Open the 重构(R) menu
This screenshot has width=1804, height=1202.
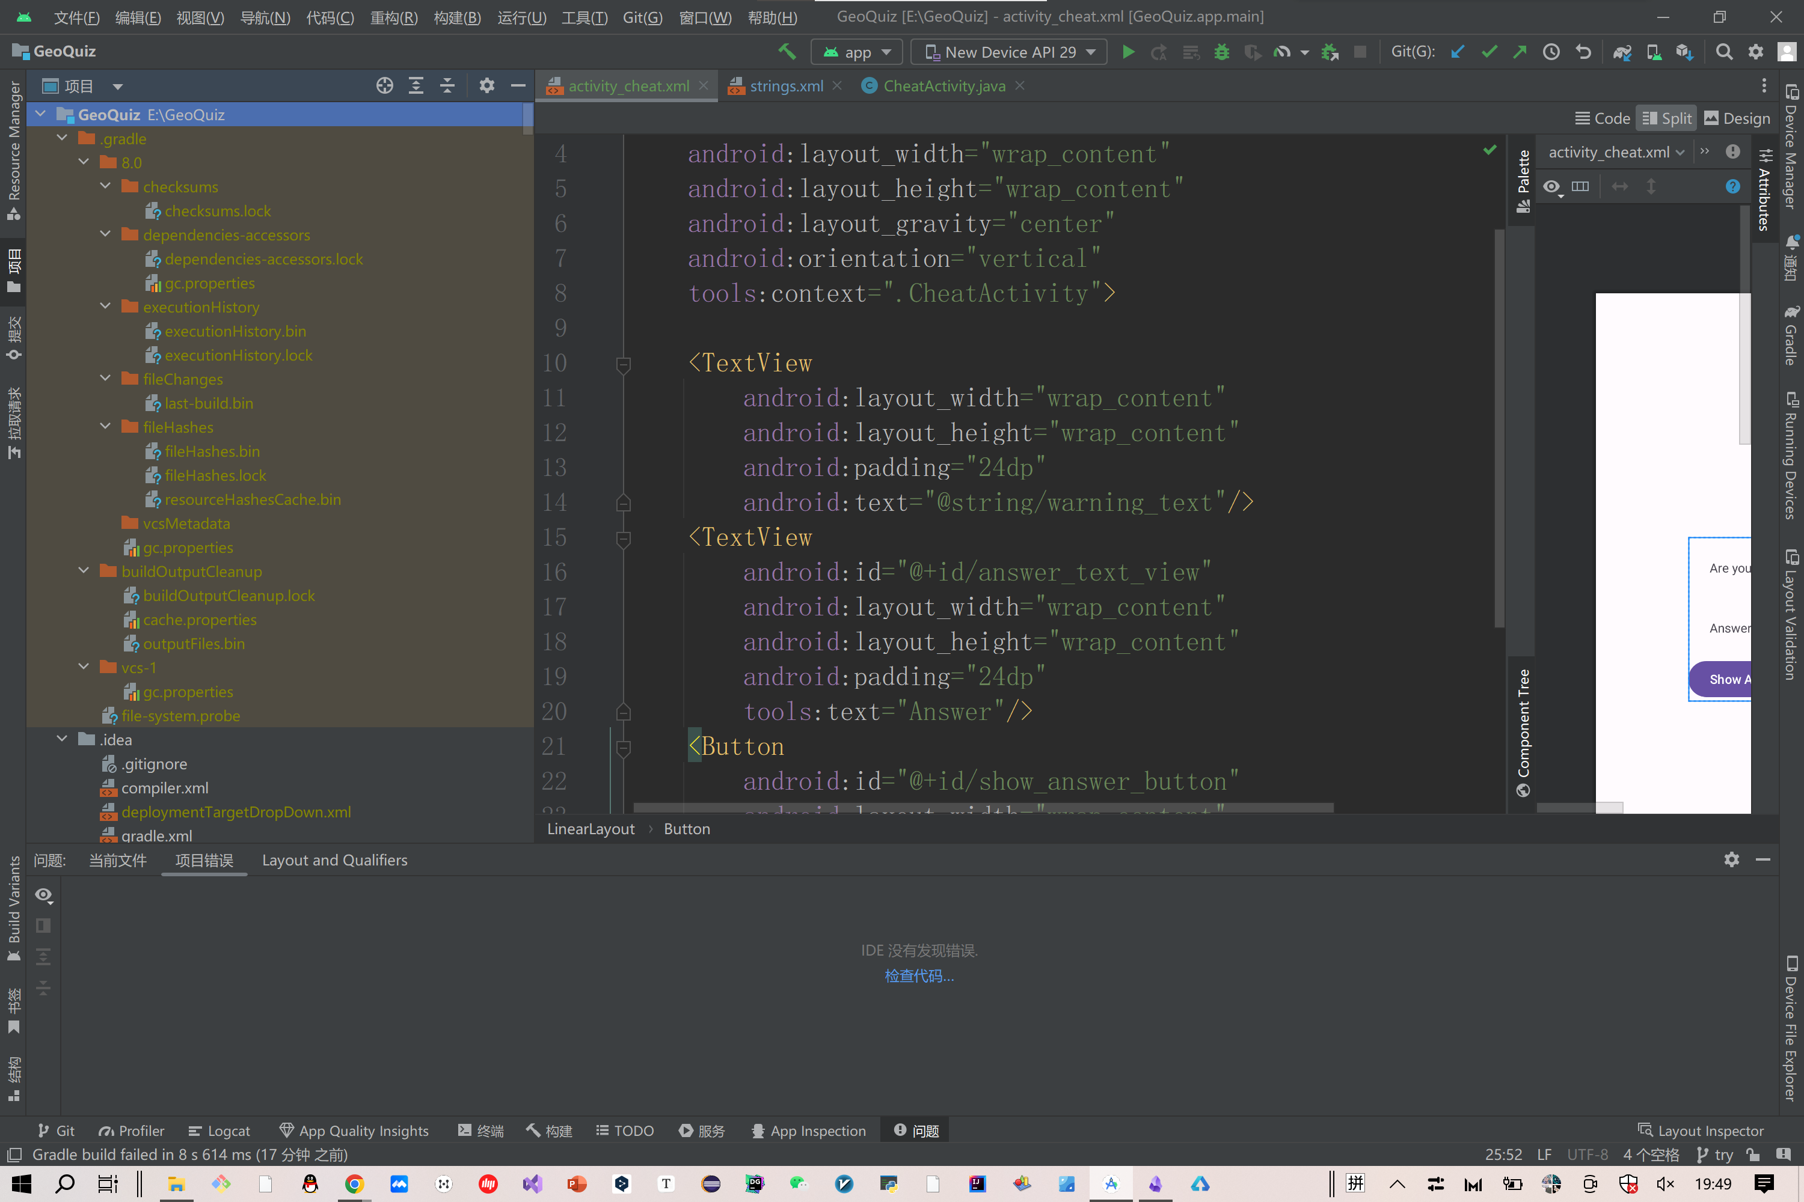393,17
